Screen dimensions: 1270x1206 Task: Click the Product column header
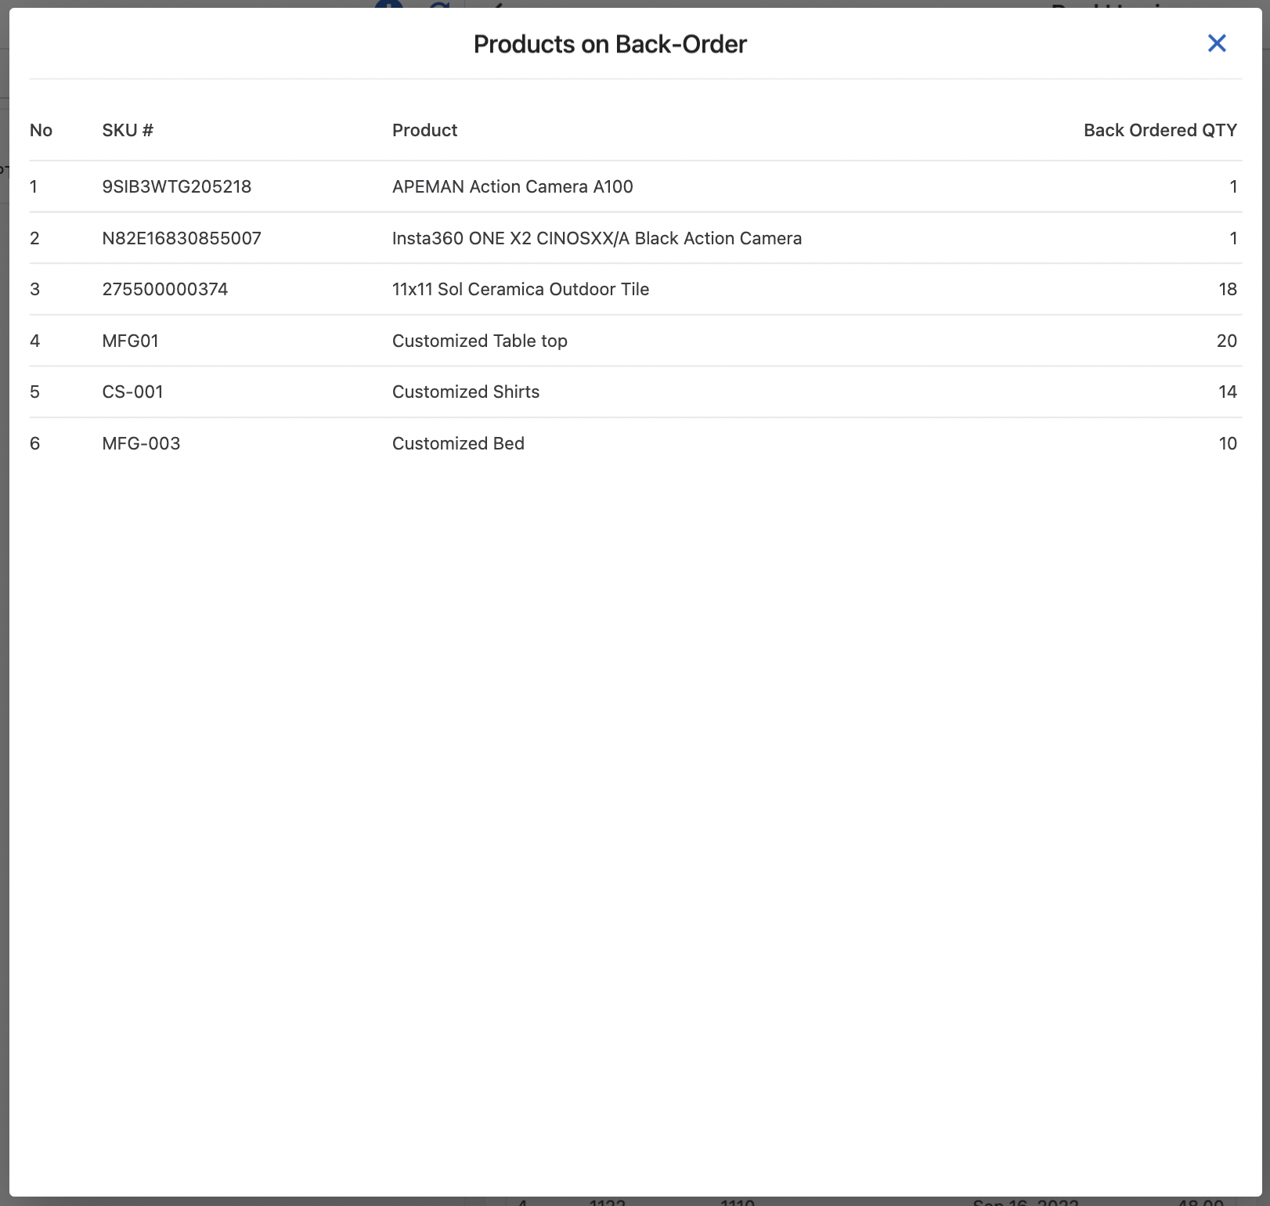click(x=424, y=130)
